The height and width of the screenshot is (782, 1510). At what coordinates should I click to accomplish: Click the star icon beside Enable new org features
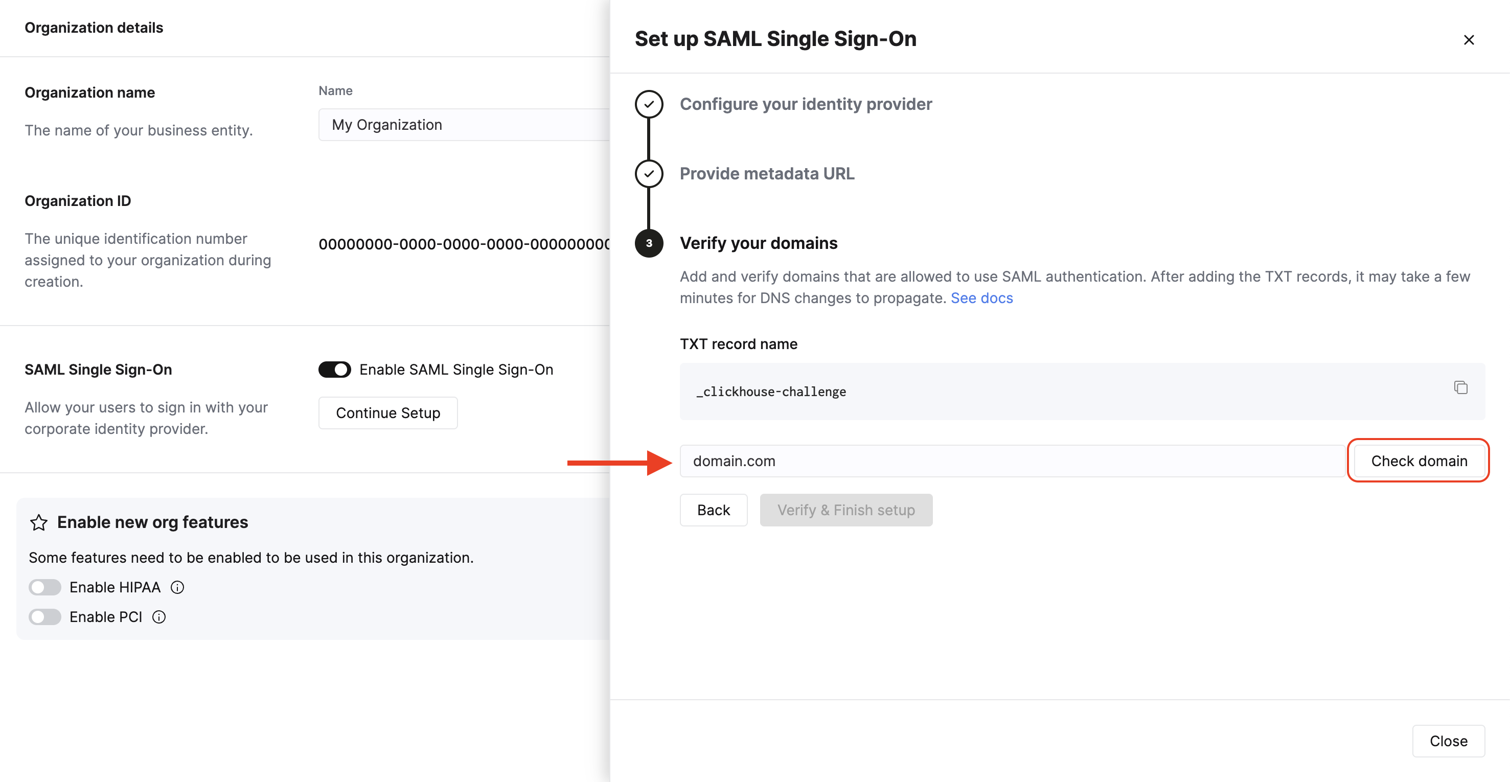(x=39, y=522)
